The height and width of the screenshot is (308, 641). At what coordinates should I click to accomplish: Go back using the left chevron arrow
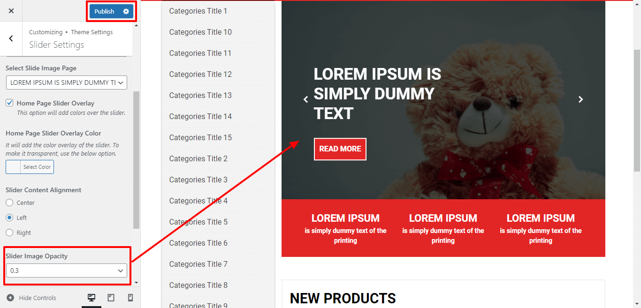tap(11, 38)
